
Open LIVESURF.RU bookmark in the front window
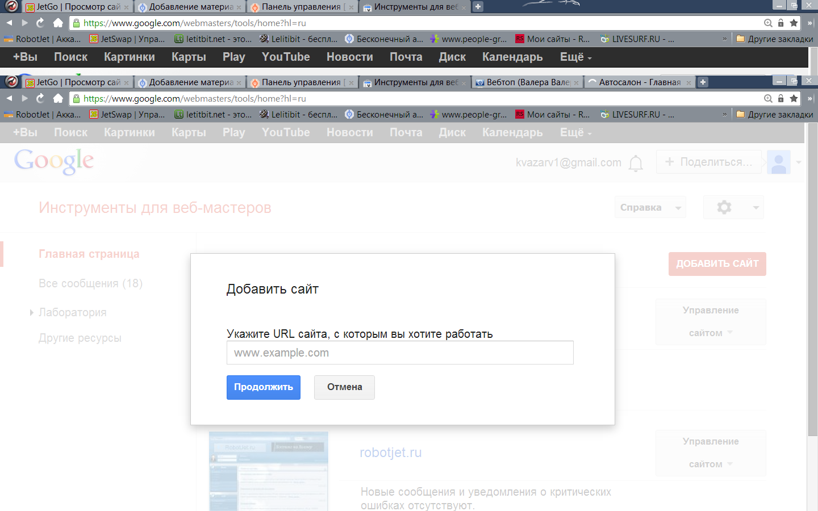(637, 115)
